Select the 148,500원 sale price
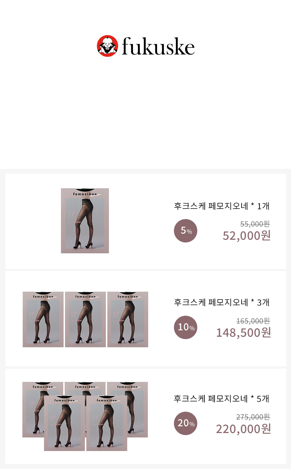 tap(243, 332)
